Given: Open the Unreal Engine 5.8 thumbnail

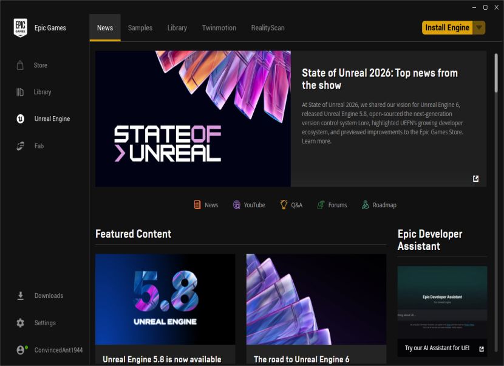Looking at the screenshot, I should click(165, 299).
